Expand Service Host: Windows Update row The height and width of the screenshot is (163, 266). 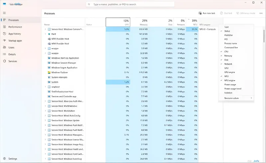[x=45, y=120]
